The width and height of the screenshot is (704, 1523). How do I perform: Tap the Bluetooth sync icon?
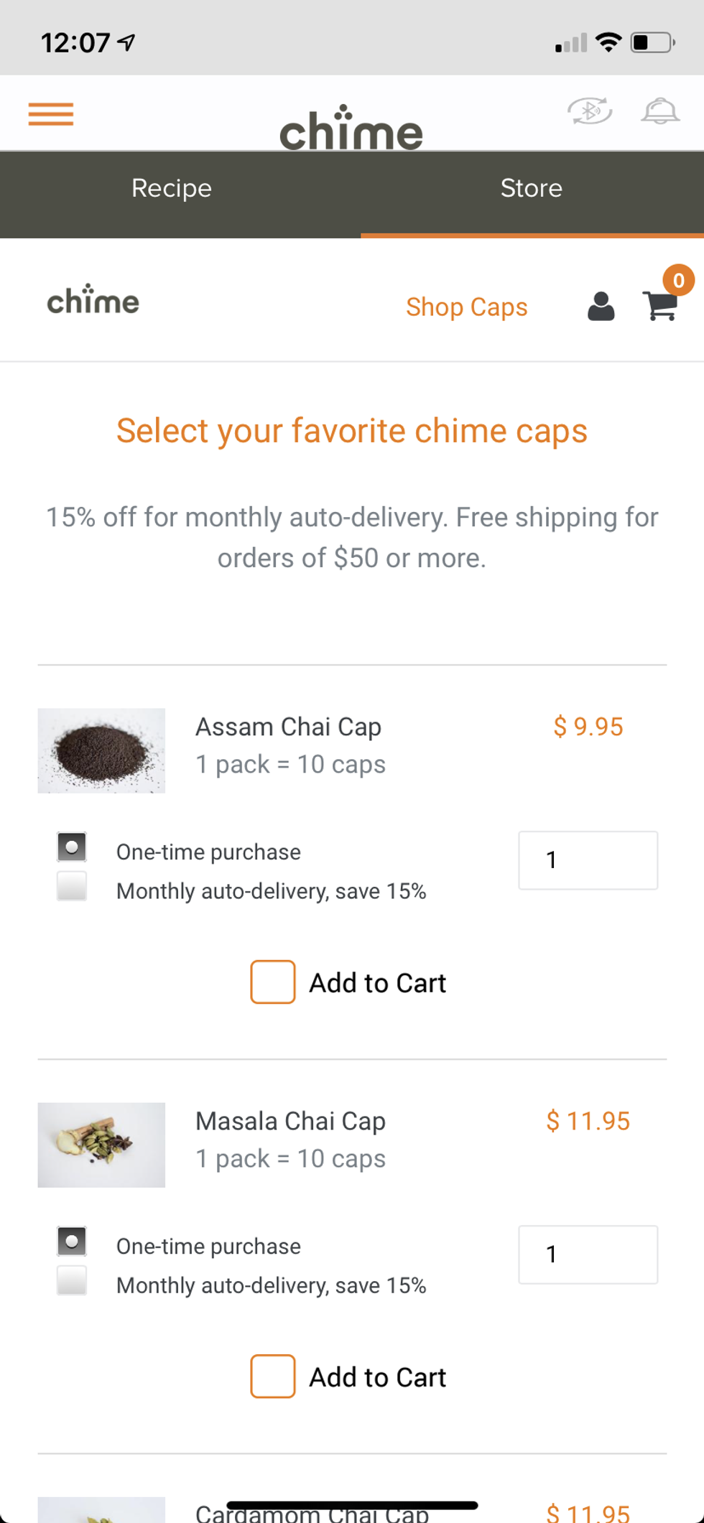click(x=590, y=111)
